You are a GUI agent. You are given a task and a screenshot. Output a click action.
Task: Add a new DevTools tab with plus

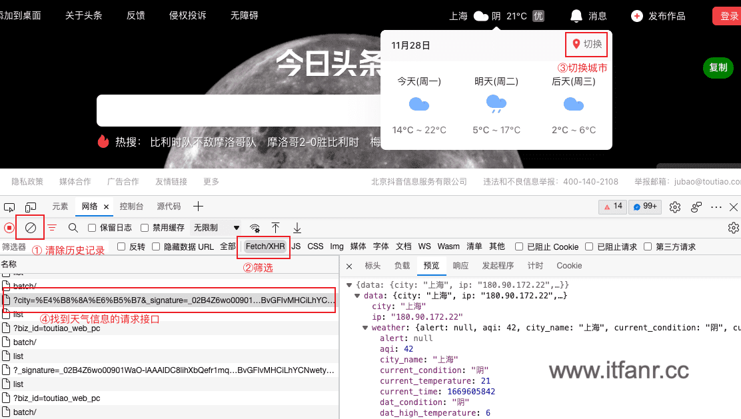point(198,207)
